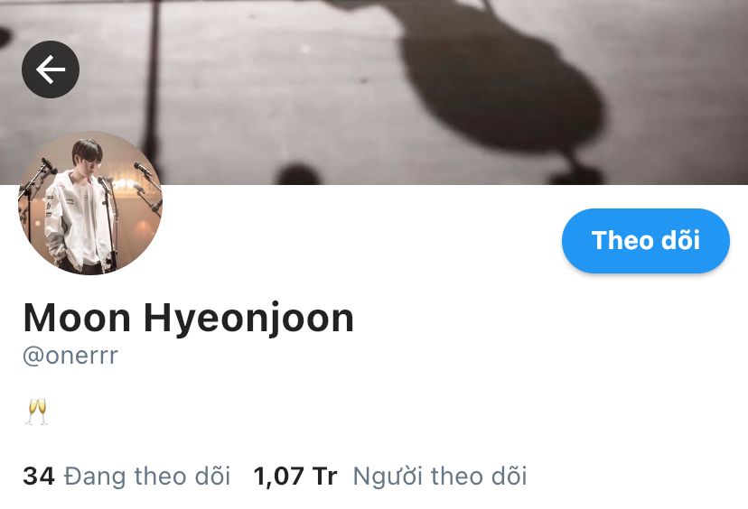Click the 1,07 Tr followers count

pos(295,476)
